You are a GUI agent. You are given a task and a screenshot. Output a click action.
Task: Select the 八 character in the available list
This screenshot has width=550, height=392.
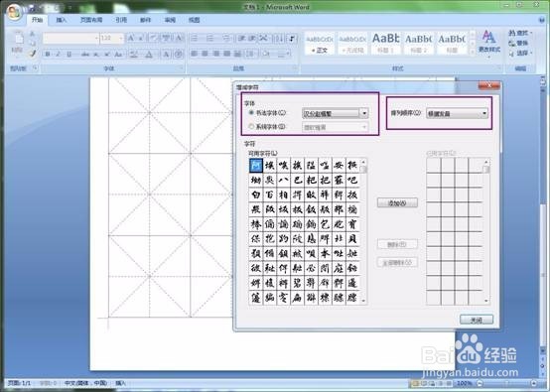coord(283,180)
